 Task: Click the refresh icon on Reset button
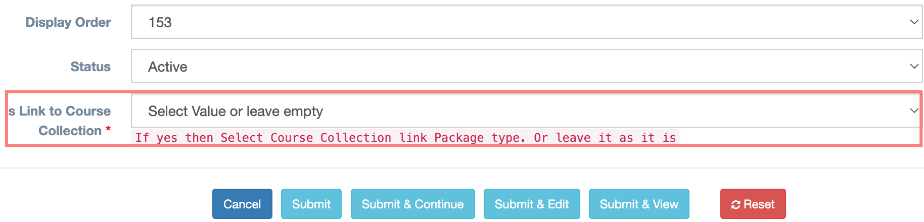click(x=735, y=204)
